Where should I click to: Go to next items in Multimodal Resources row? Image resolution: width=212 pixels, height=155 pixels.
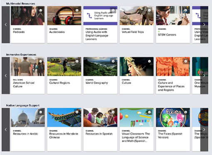pos(204,25)
